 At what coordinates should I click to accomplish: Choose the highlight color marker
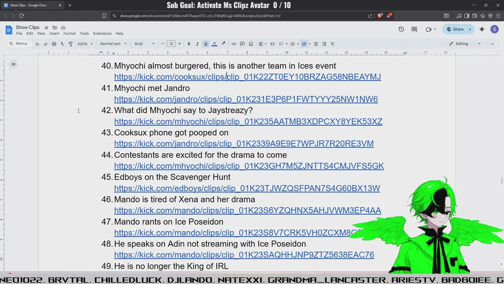(x=223, y=44)
